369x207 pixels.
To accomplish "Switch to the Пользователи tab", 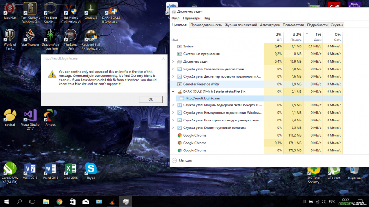I will coord(293,25).
